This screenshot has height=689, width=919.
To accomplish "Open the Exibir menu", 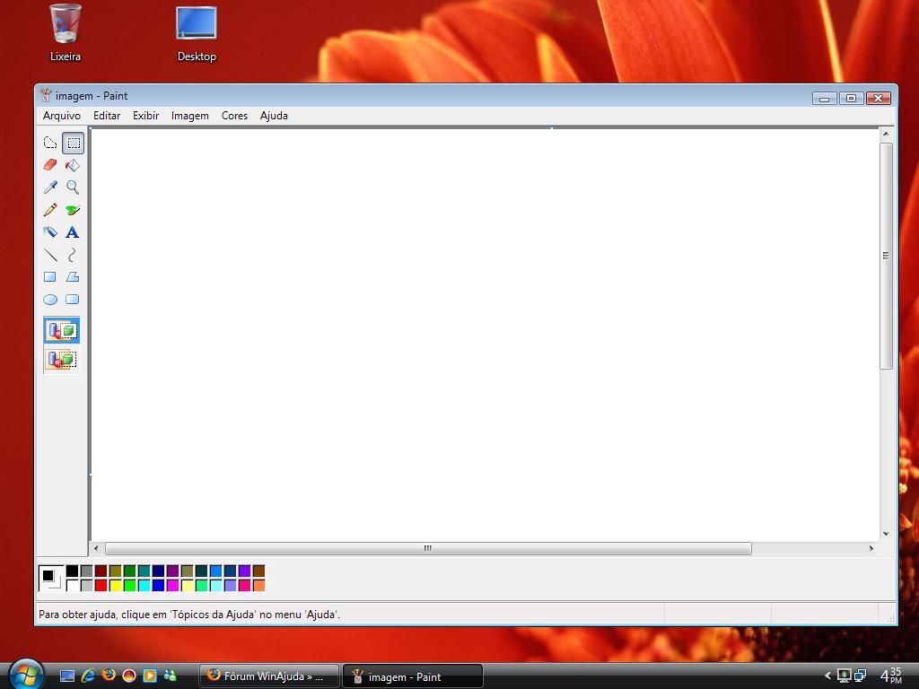I will pos(146,116).
